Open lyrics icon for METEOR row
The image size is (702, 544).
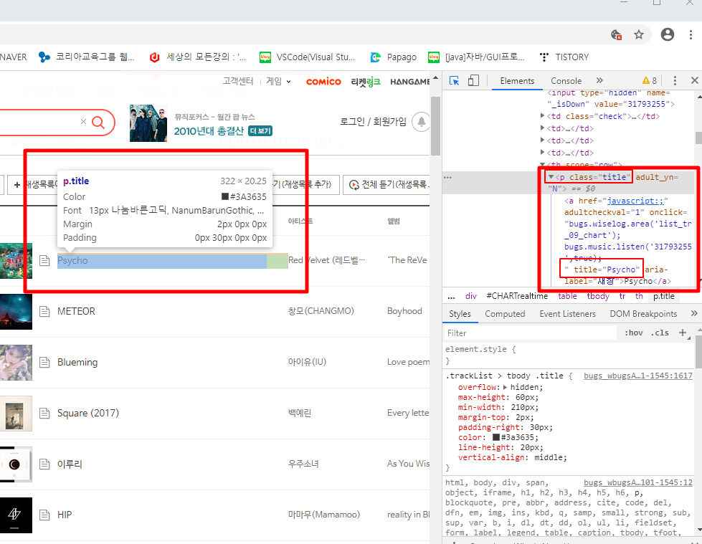pos(44,311)
